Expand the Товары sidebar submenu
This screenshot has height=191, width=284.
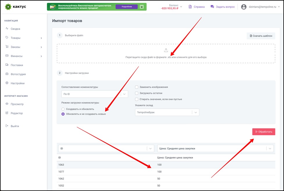click(41, 38)
